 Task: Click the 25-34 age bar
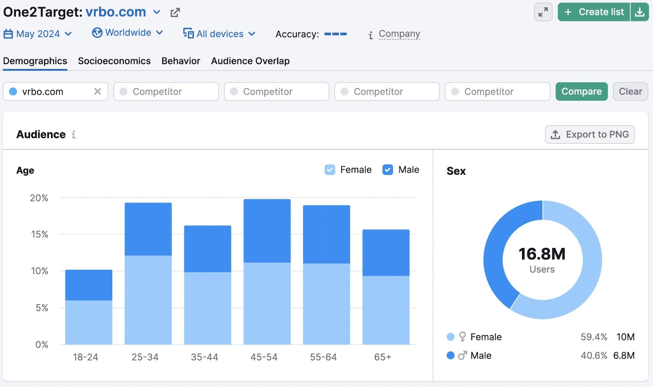point(148,274)
